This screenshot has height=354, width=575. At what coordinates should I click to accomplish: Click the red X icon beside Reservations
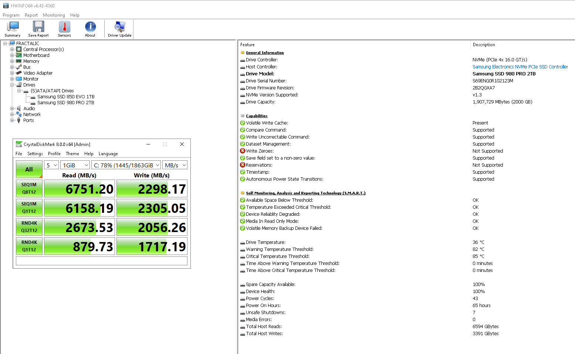coord(243,165)
